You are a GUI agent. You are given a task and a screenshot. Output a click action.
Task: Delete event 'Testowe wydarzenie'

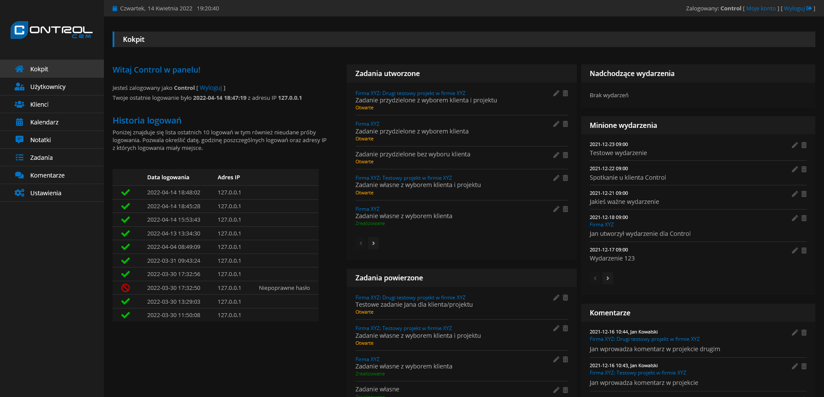pos(804,145)
